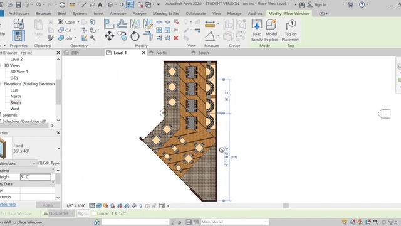Close the Level 1 view tab
This screenshot has width=401, height=226.
point(143,53)
